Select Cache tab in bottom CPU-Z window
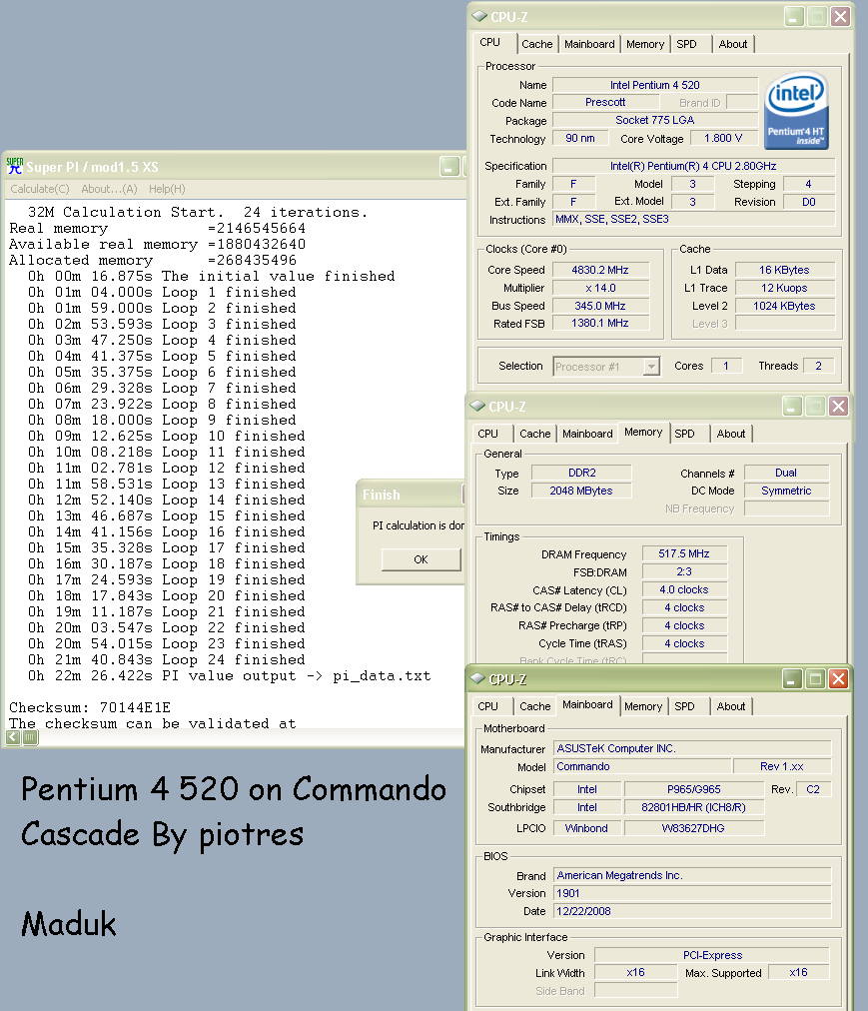 (535, 706)
